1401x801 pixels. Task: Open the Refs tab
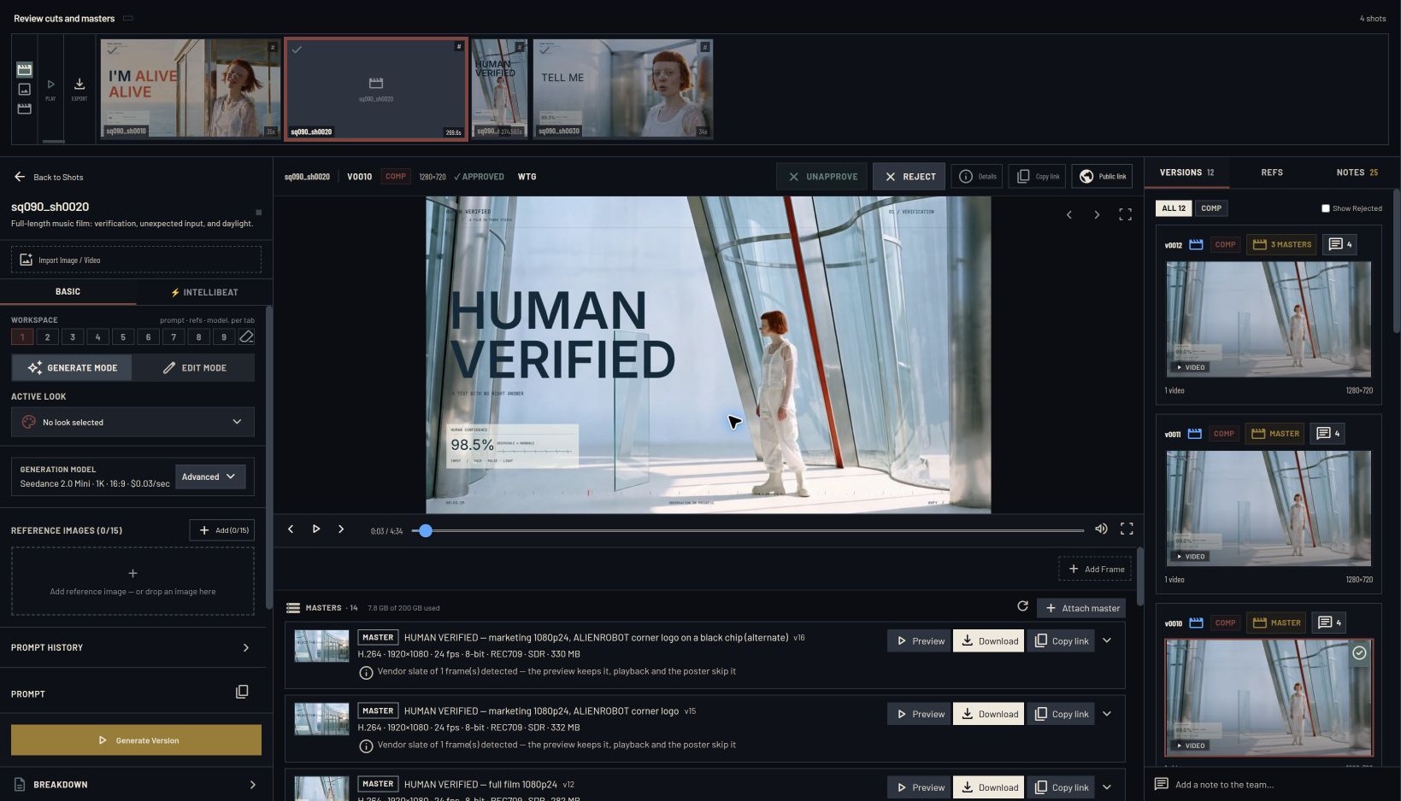[1272, 172]
